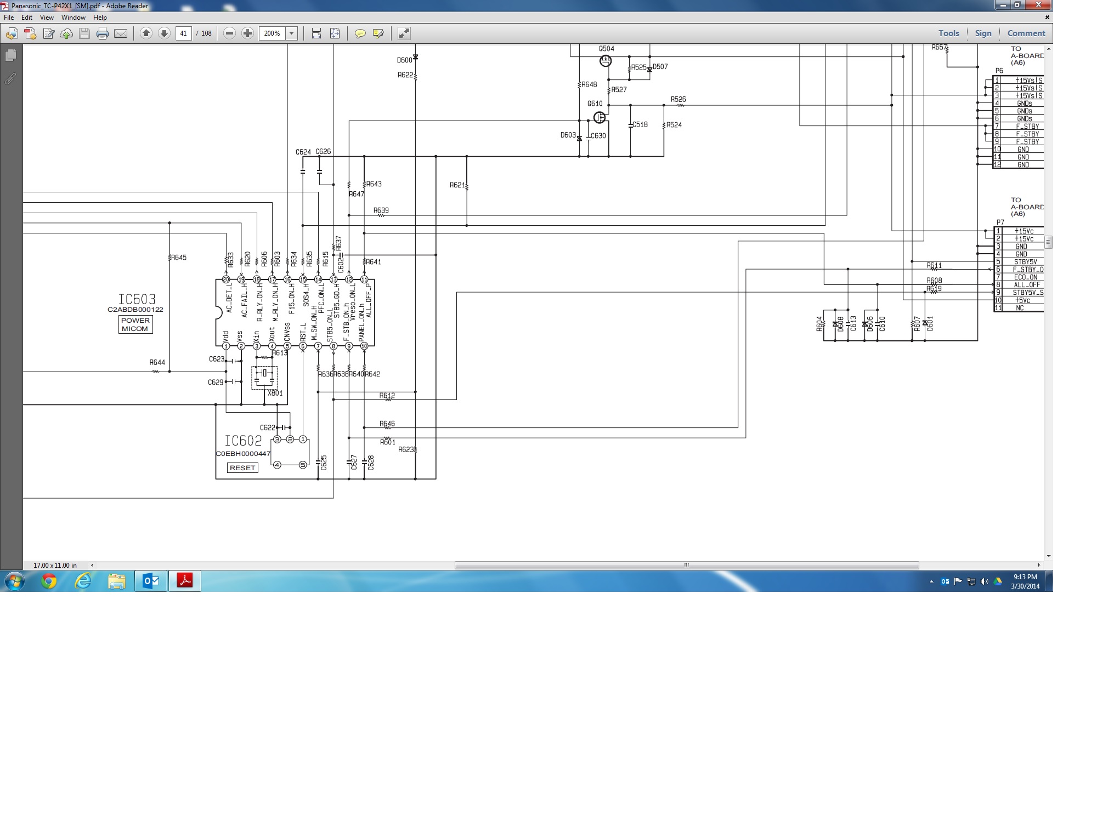Click the page number input field

point(184,33)
